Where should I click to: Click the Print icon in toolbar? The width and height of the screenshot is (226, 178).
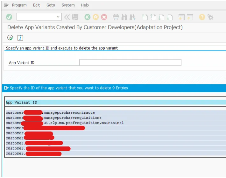point(116,17)
